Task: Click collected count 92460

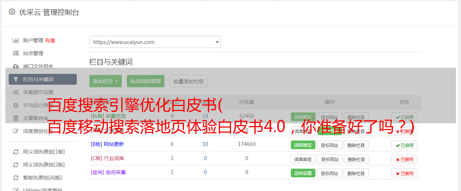Action: click(247, 116)
